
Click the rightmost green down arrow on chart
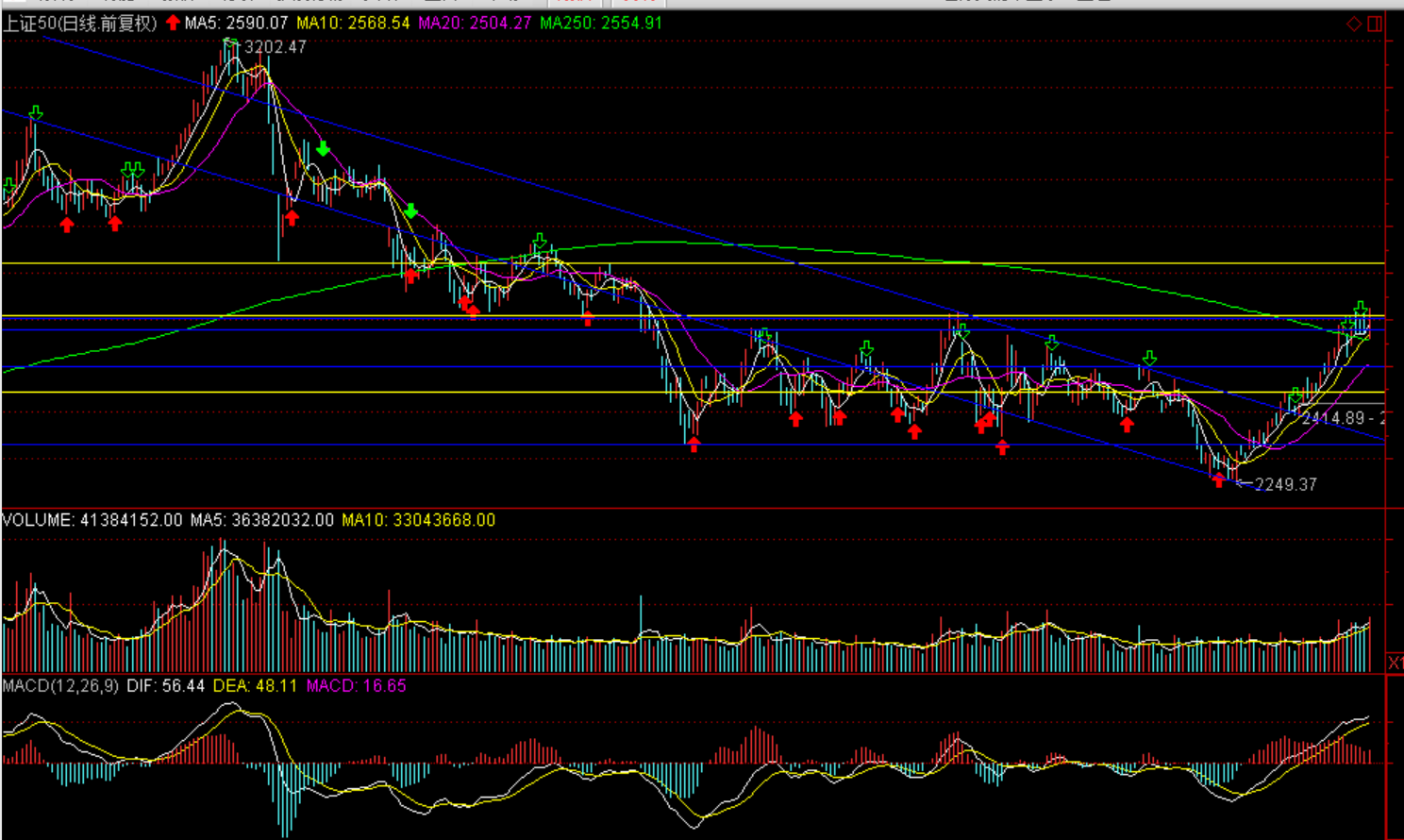coord(1361,310)
